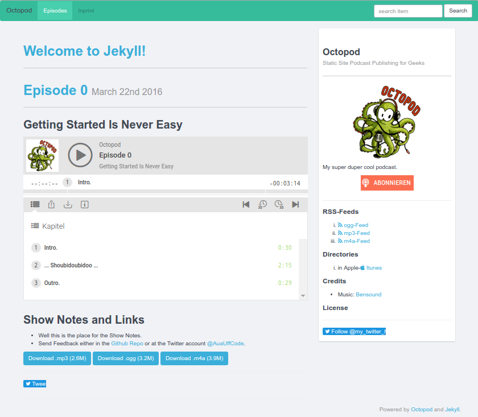The image size is (478, 417).
Task: Open the Jekyll link in footer
Action: tap(452, 410)
